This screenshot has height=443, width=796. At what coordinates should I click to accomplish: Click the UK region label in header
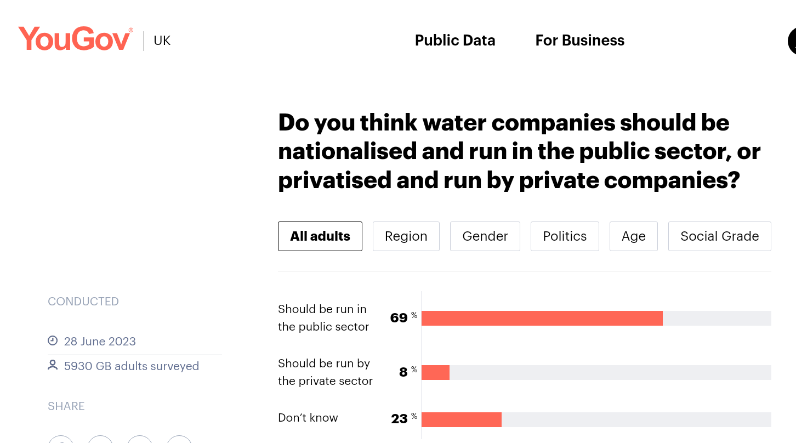[162, 40]
